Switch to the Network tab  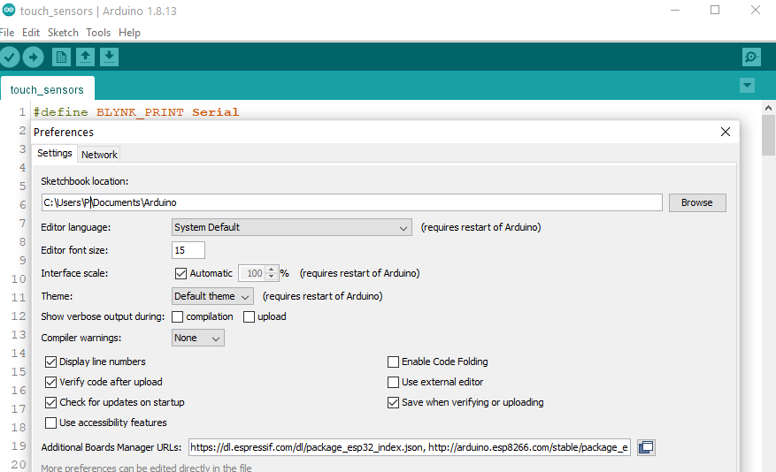pos(99,155)
